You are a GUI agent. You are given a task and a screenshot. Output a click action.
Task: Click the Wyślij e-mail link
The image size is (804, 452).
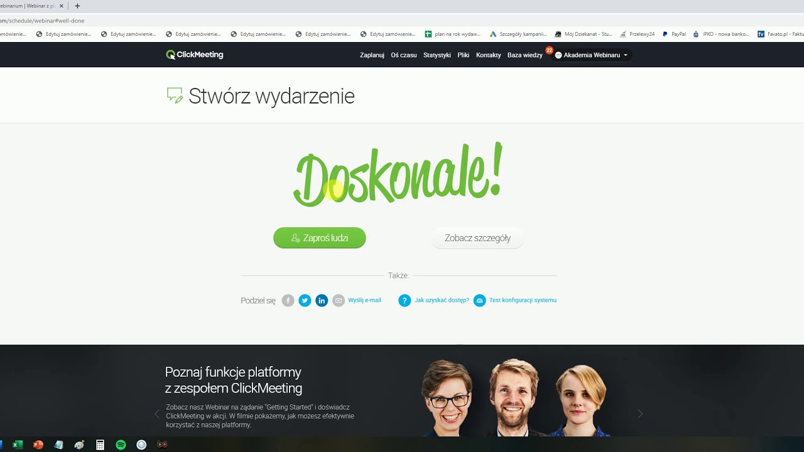click(x=364, y=300)
